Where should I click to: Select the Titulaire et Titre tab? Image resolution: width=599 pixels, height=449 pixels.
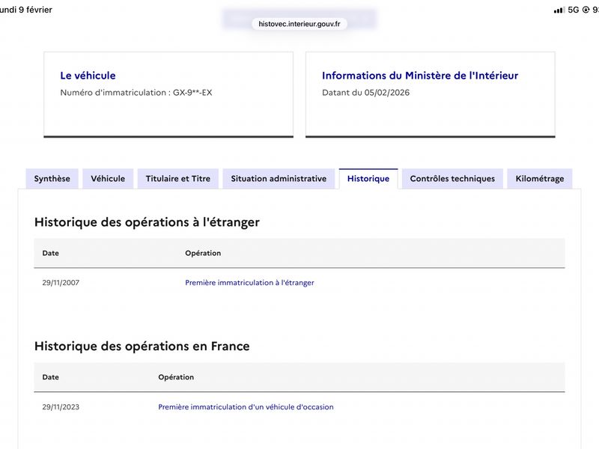pos(178,179)
